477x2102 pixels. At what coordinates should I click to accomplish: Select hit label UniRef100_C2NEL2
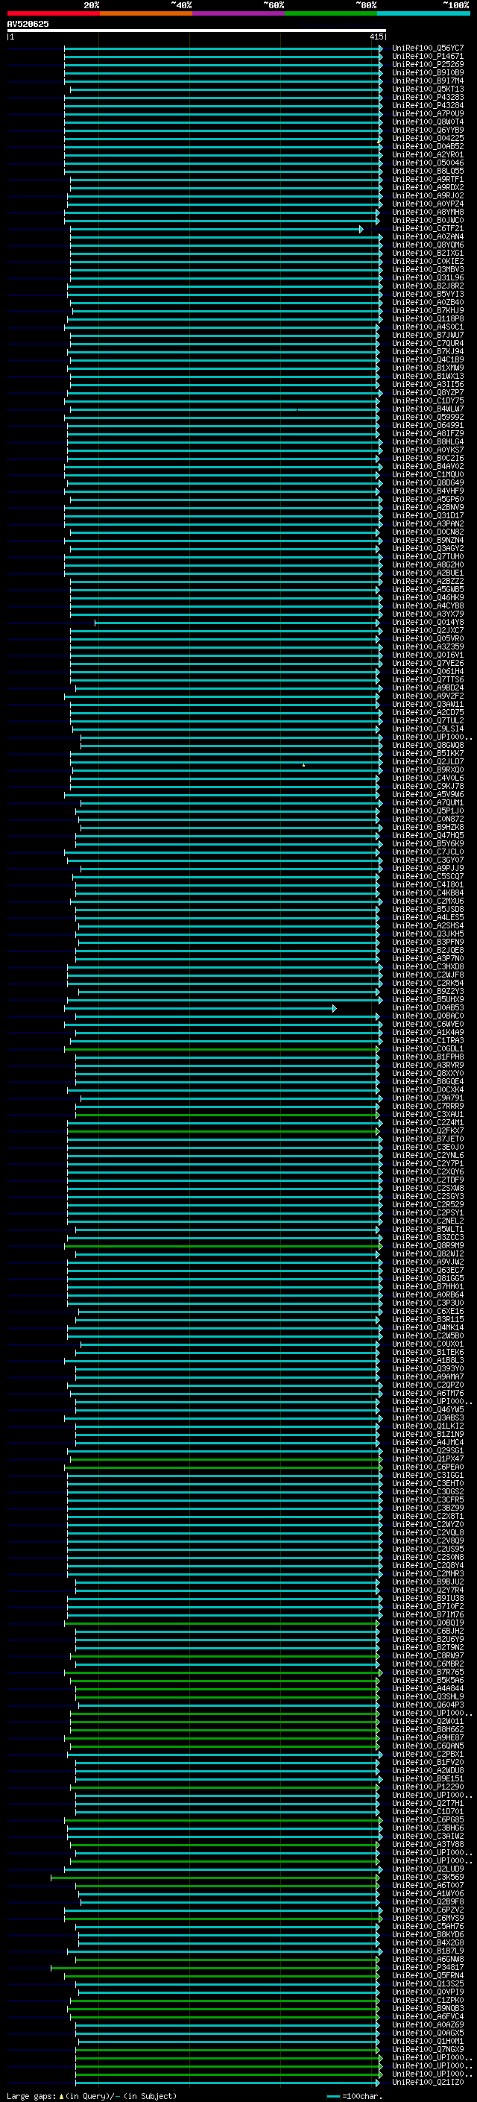click(428, 1221)
